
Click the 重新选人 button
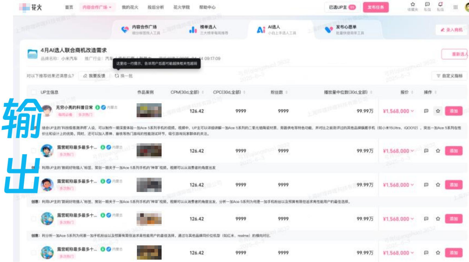click(x=455, y=54)
